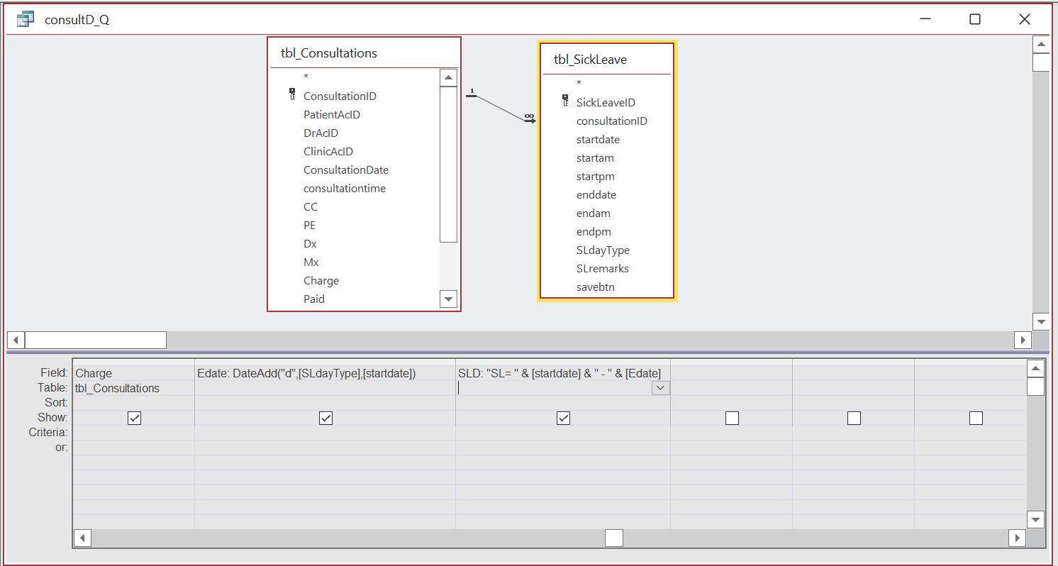Select the tbl_Consultations table title
The height and width of the screenshot is (566, 1058).
tap(329, 53)
